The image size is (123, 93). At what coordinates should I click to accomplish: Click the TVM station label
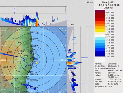pos(18,72)
